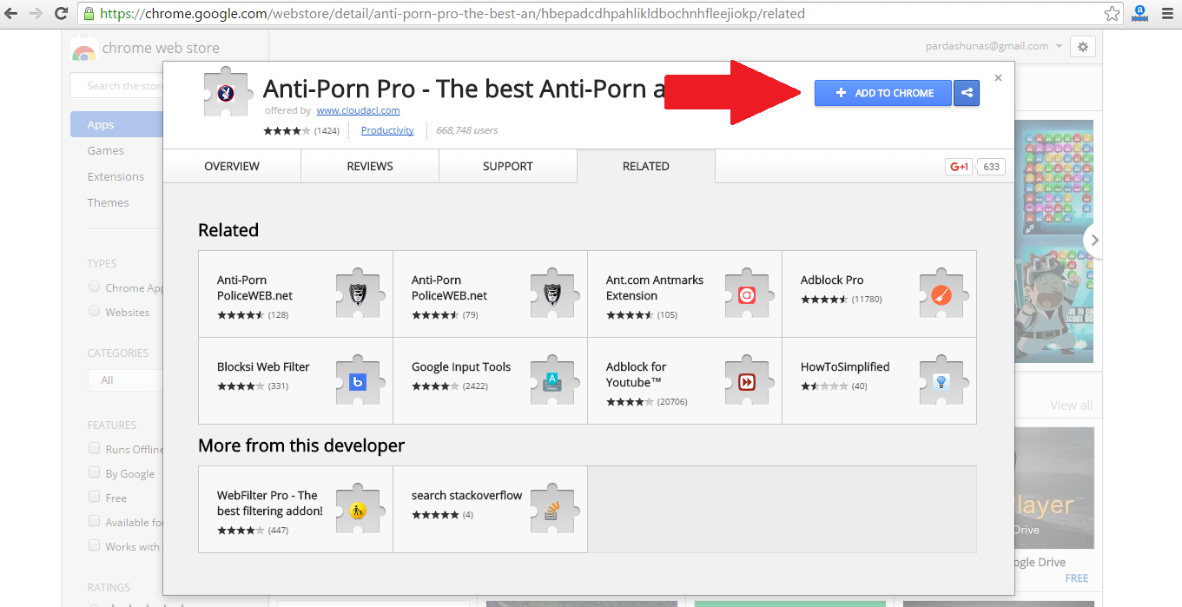Viewport: 1182px width, 607px height.
Task: Open HowToSimplified lightbulb icon
Action: [x=941, y=380]
